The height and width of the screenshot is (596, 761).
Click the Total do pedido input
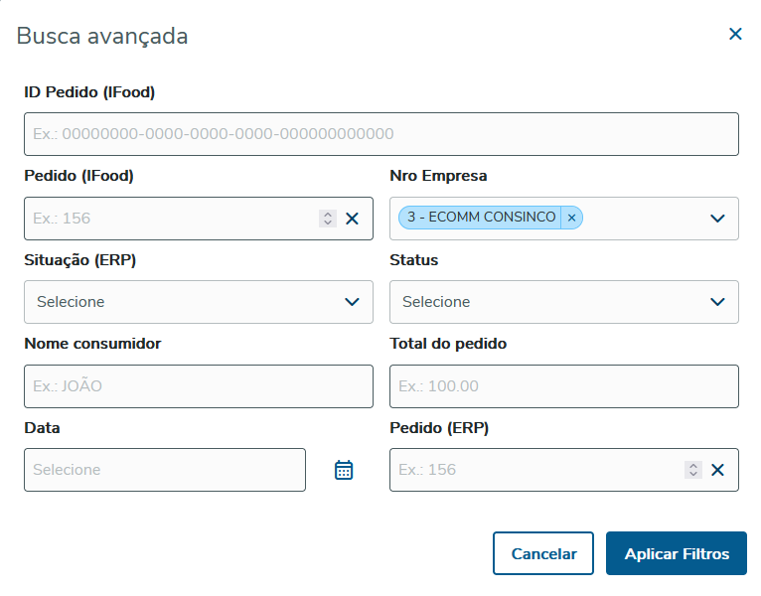point(564,386)
